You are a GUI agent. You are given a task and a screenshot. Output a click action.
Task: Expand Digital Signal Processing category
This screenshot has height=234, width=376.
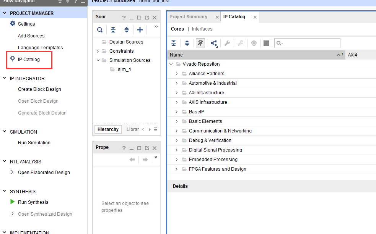(x=176, y=150)
